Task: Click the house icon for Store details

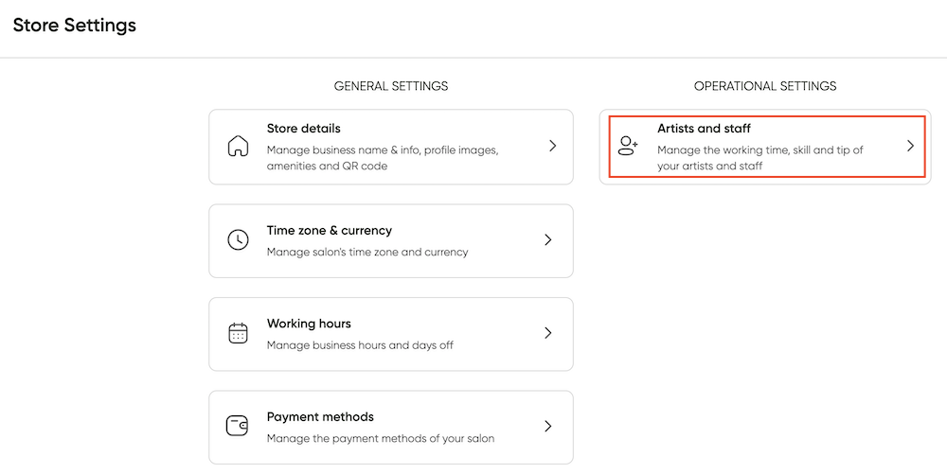Action: [x=238, y=146]
